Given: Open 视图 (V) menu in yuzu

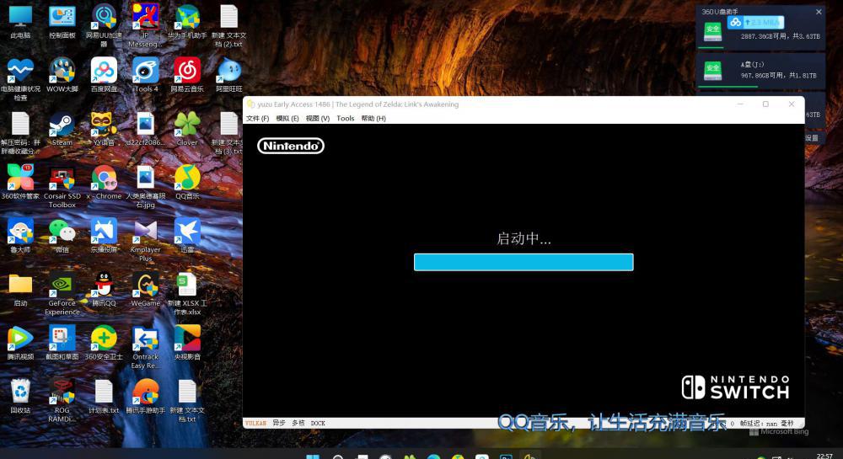Looking at the screenshot, I should tap(317, 118).
